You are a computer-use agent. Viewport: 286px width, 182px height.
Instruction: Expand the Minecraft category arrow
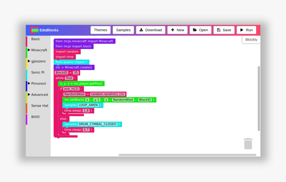point(29,50)
